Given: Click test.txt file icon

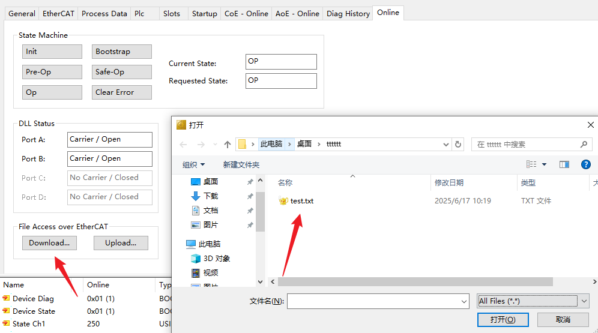Looking at the screenshot, I should pyautogui.click(x=283, y=201).
